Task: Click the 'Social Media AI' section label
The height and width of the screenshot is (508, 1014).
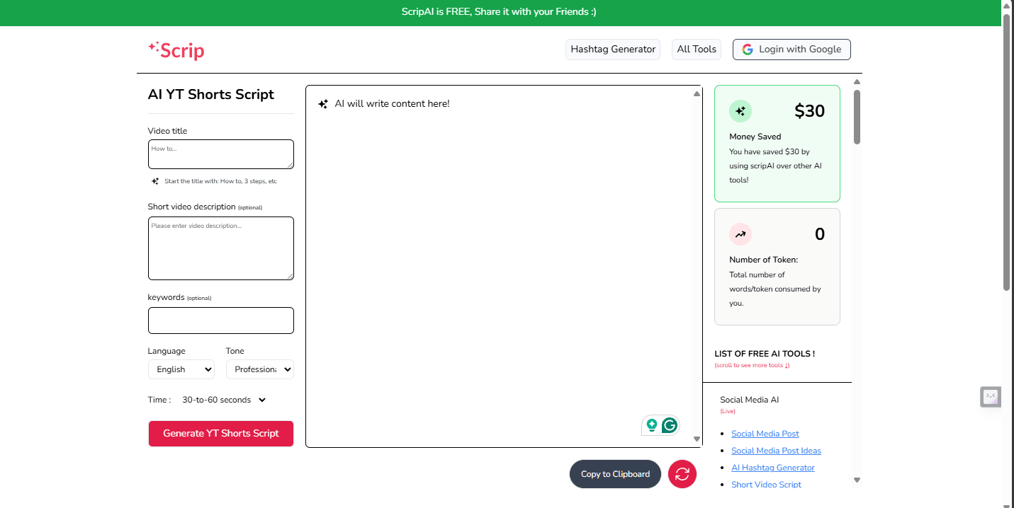Action: click(x=749, y=400)
